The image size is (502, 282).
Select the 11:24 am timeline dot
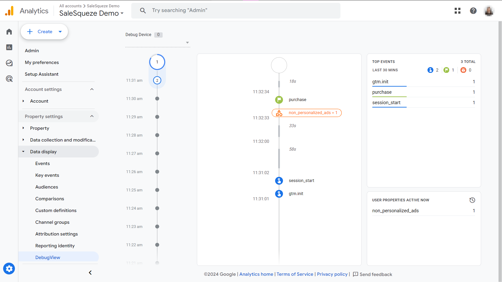157,208
